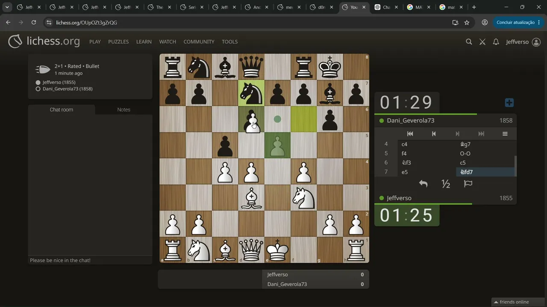
Task: Propose a takeback with the undo arrow
Action: coord(423,184)
